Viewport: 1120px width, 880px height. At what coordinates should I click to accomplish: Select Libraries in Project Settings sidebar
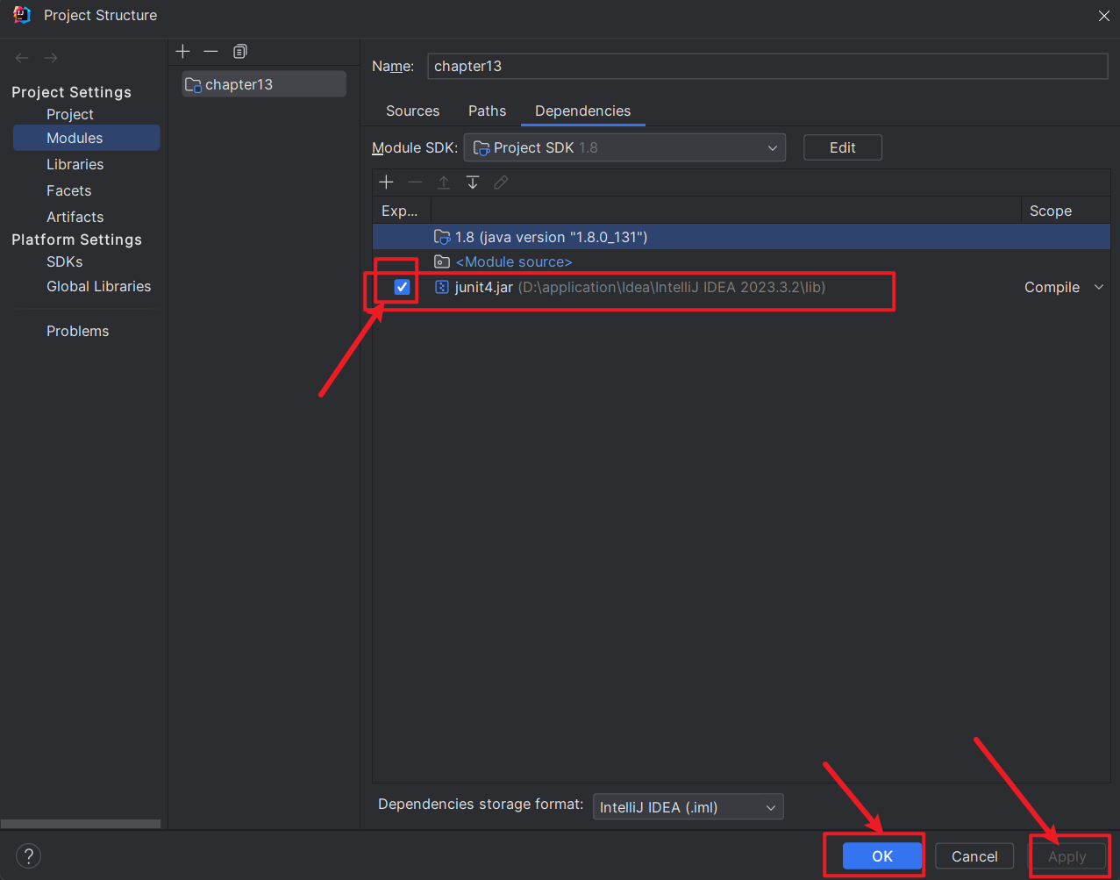[75, 164]
